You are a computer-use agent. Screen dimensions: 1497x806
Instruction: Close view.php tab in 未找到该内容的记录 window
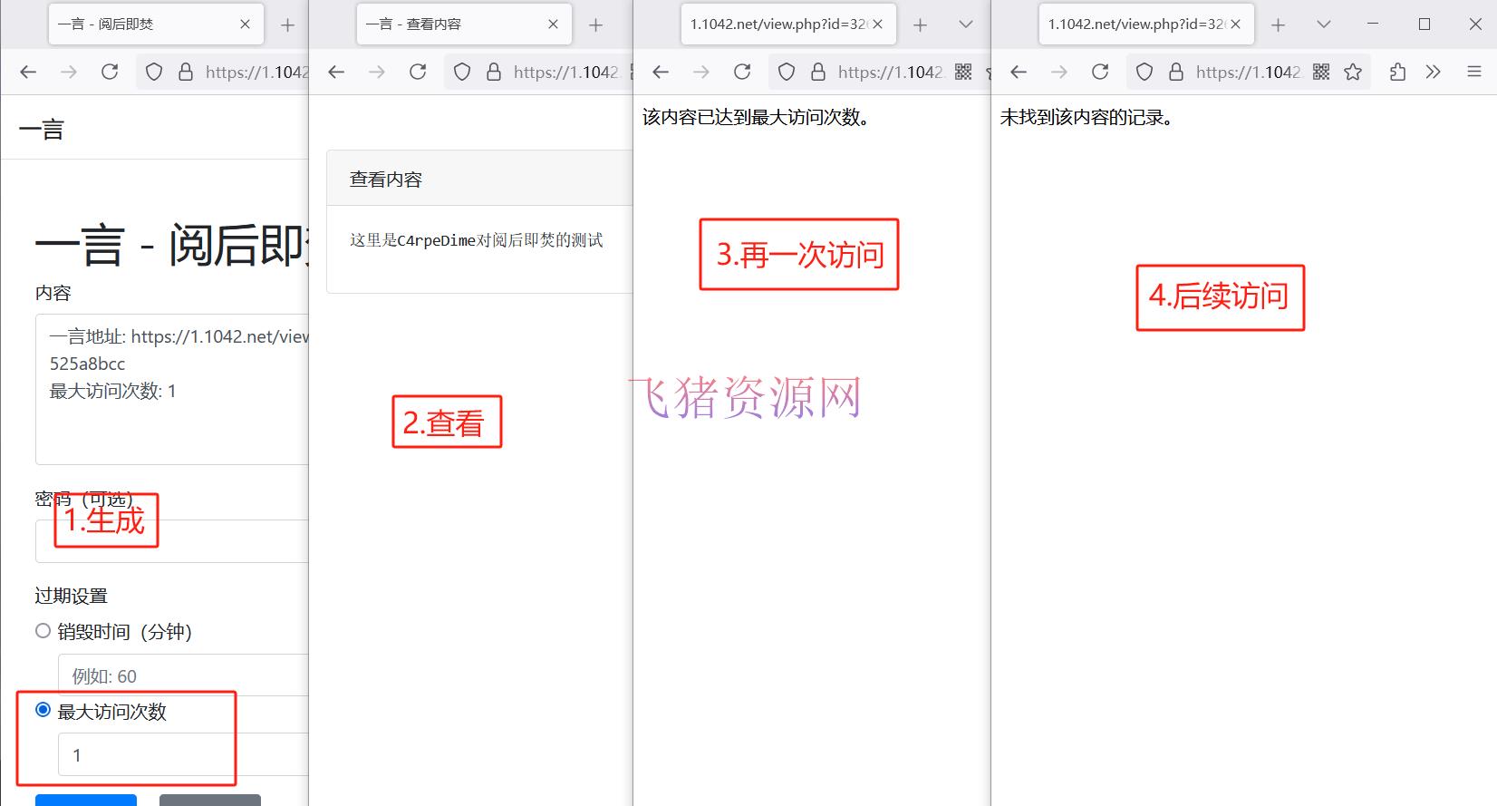click(x=1235, y=24)
